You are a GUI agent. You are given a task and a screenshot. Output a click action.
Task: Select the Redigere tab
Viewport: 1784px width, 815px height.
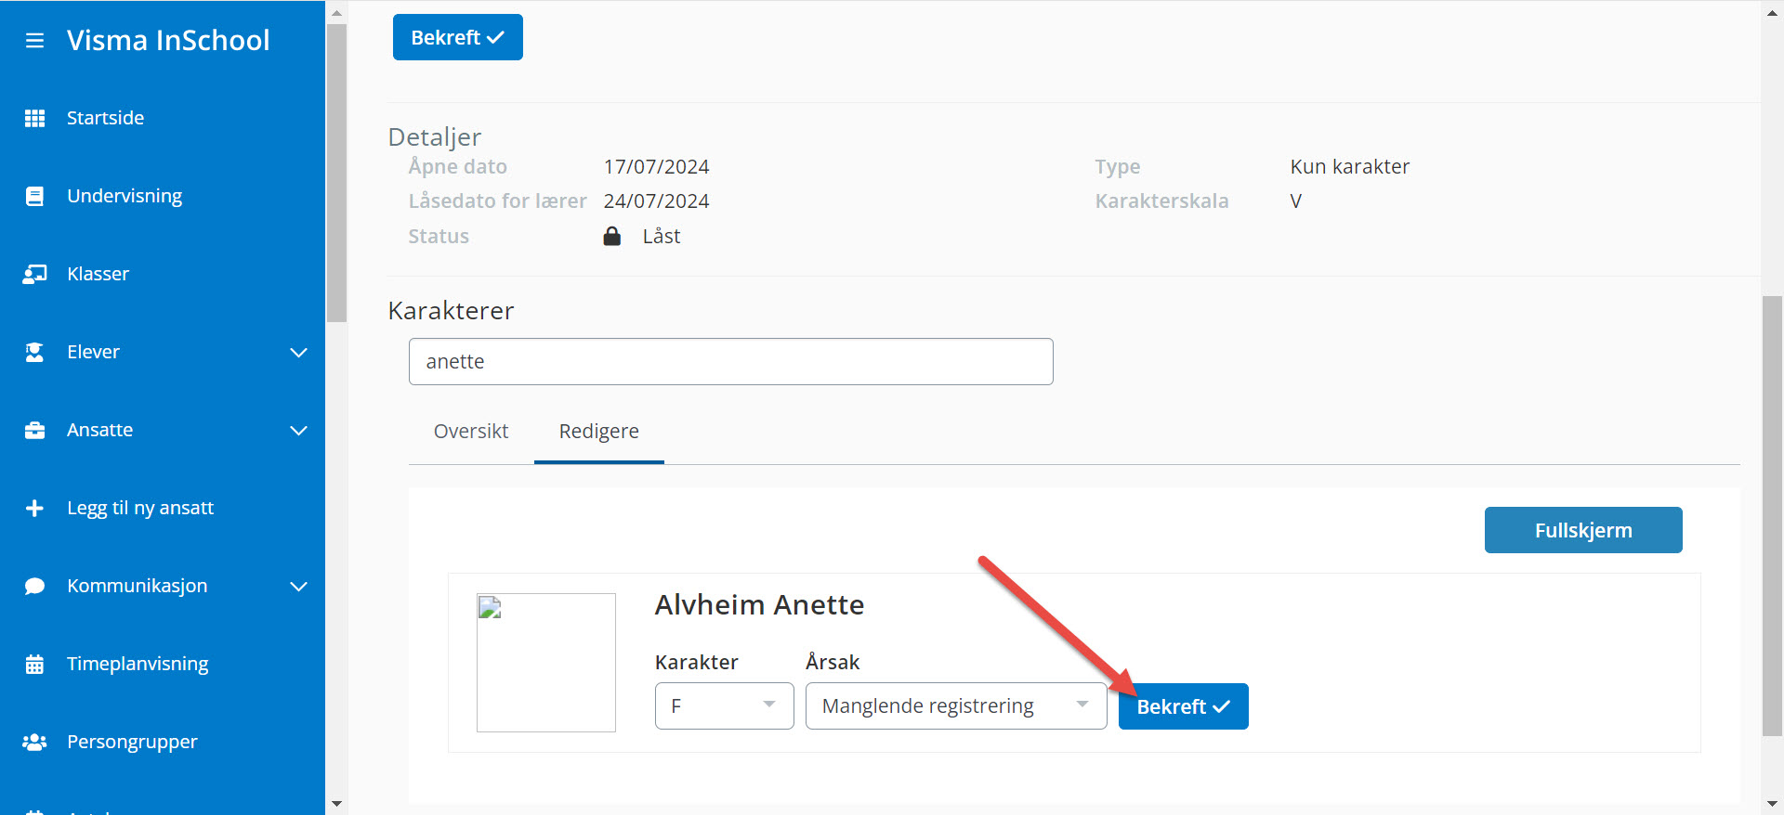[598, 432]
